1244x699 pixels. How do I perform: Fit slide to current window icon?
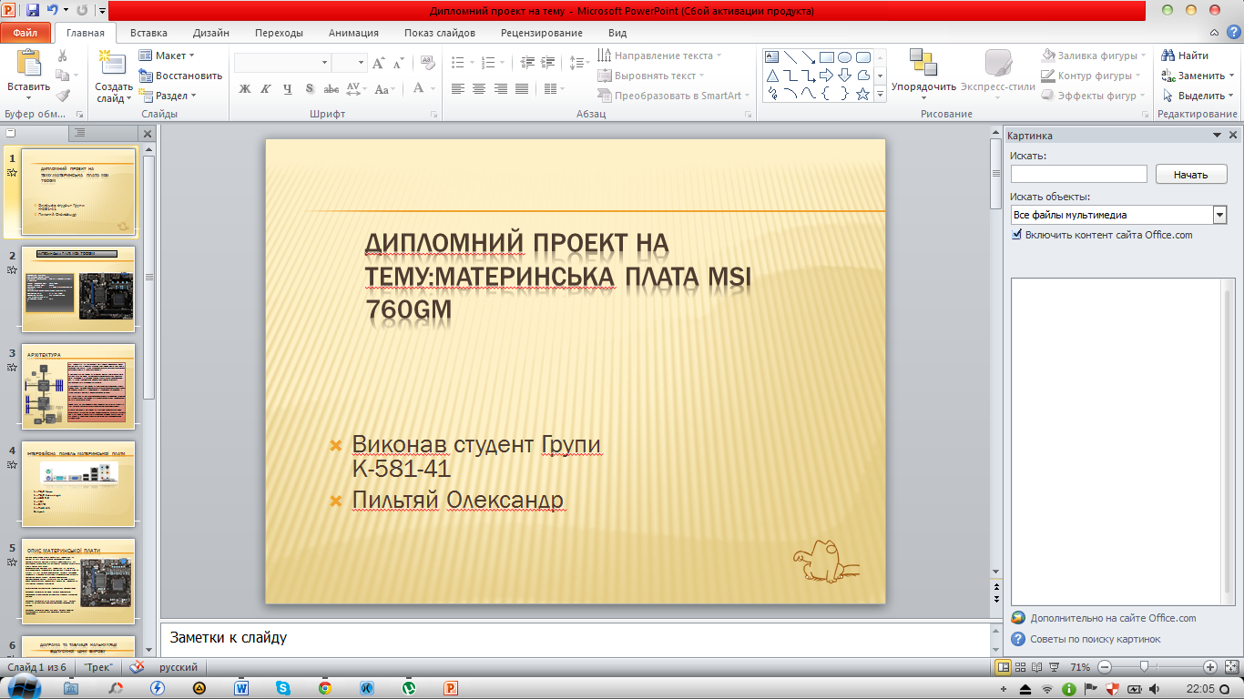pyautogui.click(x=1230, y=667)
